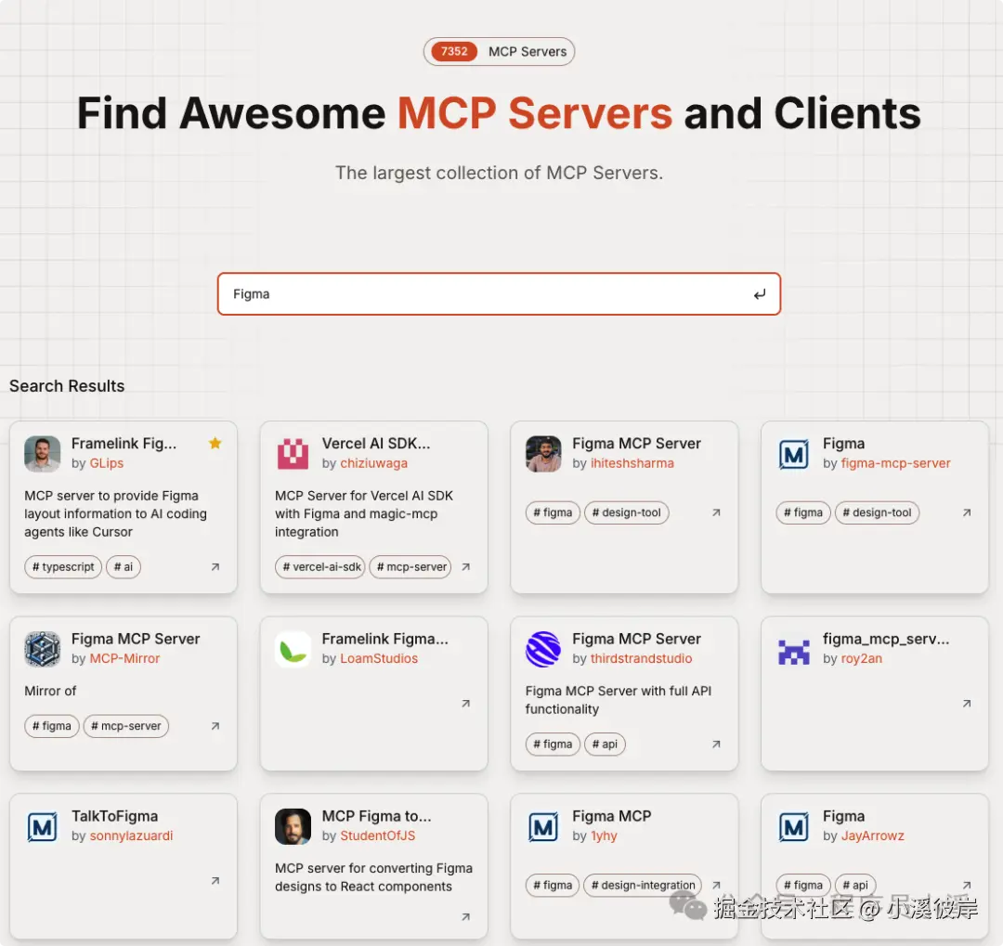The width and height of the screenshot is (1003, 946).
Task: Open external link arrow on MCP-Mirror card
Action: pos(215,726)
